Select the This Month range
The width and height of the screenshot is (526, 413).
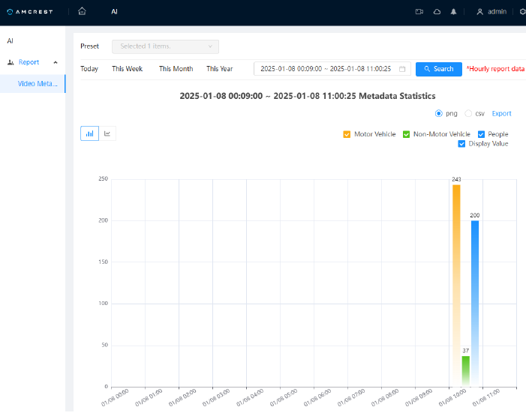pos(176,69)
